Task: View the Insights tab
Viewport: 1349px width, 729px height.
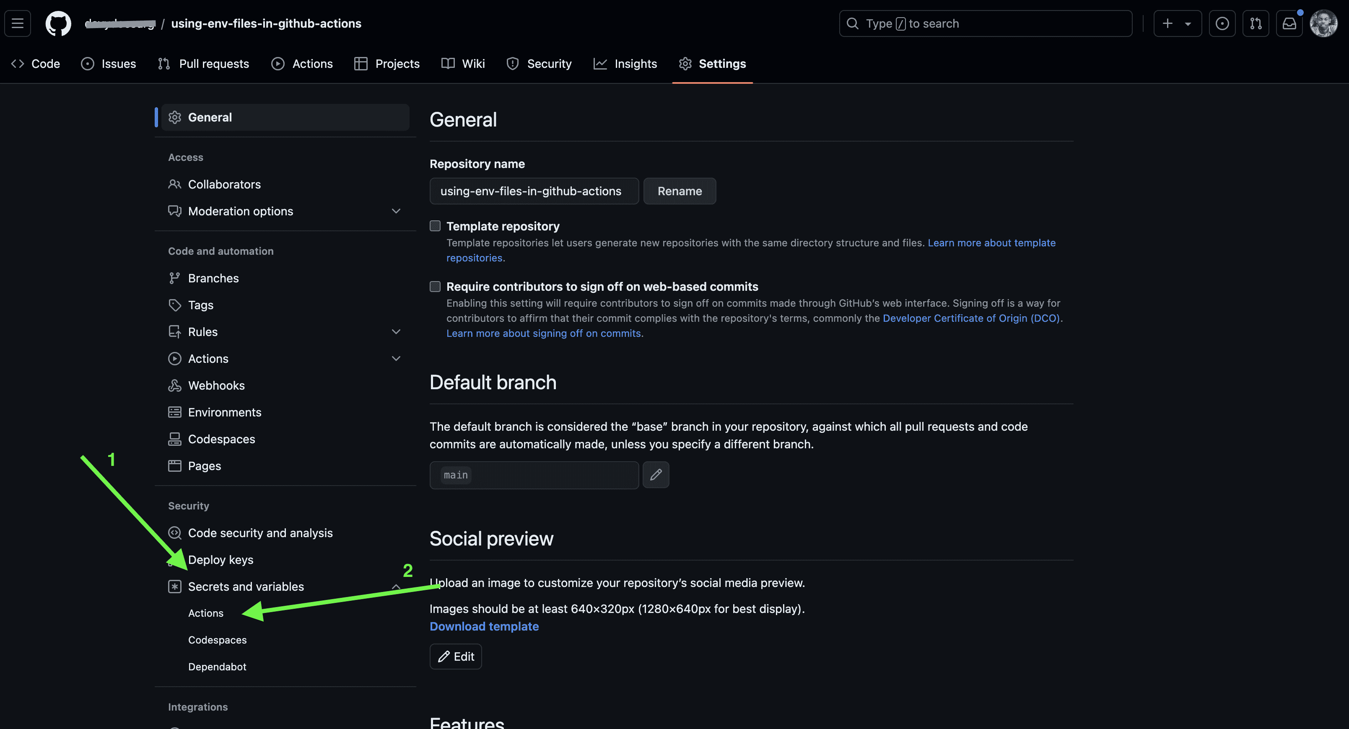Action: pyautogui.click(x=625, y=64)
